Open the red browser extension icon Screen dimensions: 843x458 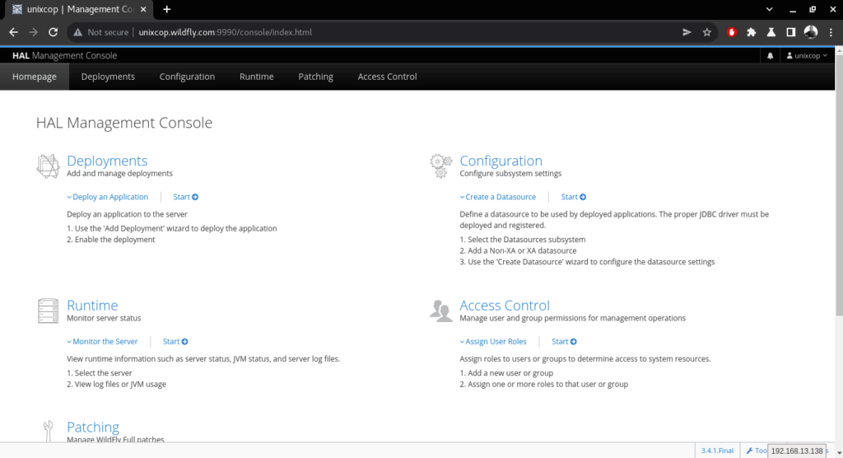coord(731,32)
